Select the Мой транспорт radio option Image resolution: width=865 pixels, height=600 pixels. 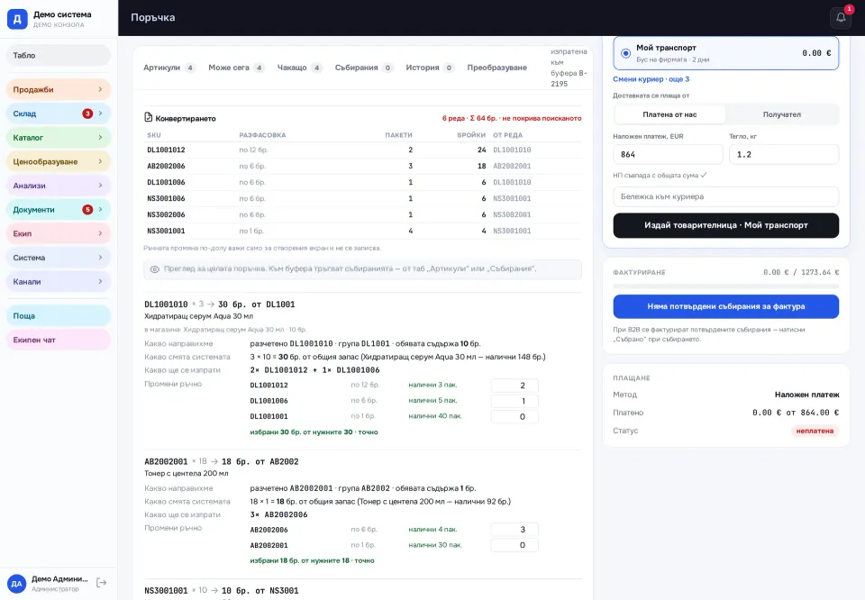coord(625,53)
